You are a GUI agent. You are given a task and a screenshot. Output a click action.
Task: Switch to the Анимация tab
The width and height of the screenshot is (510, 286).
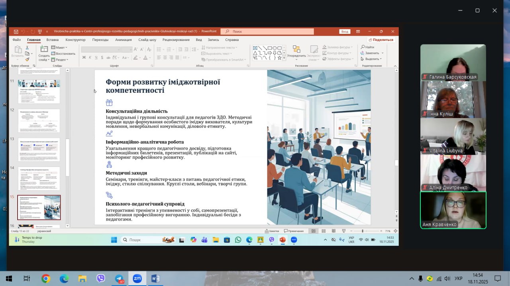123,40
